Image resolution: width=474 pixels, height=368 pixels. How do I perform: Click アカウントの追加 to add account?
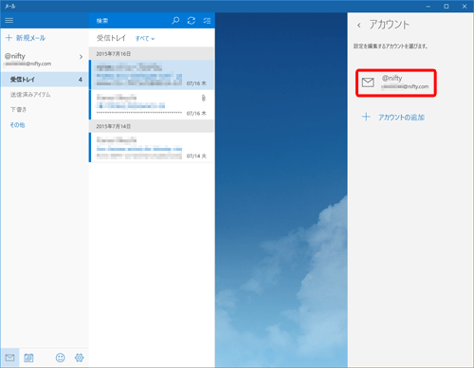pyautogui.click(x=393, y=118)
